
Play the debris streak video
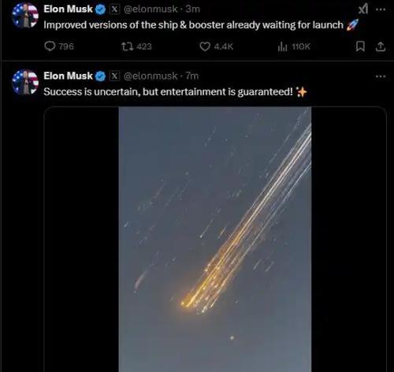point(215,239)
